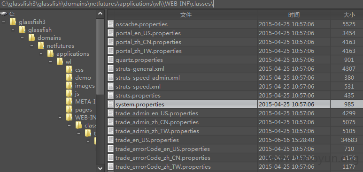Click size value 380
This screenshot has height=172, width=363.
tap(349, 78)
